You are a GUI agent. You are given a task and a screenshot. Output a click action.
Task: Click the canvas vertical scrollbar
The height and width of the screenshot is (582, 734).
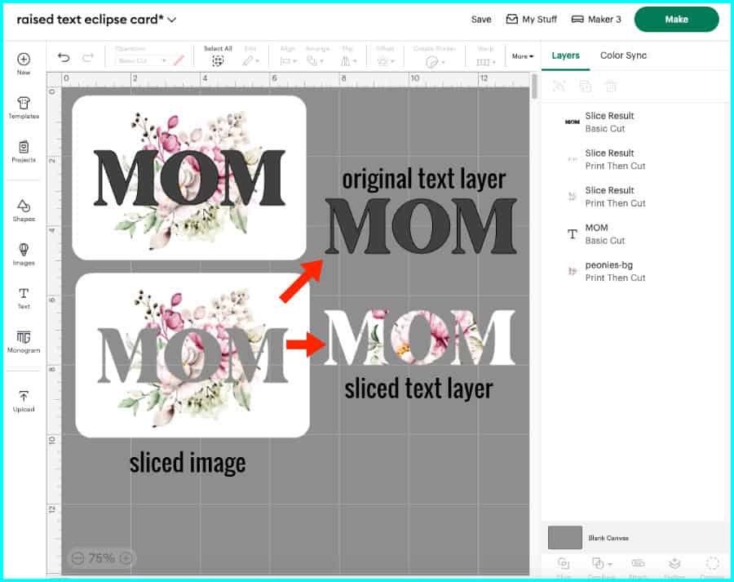click(x=534, y=87)
